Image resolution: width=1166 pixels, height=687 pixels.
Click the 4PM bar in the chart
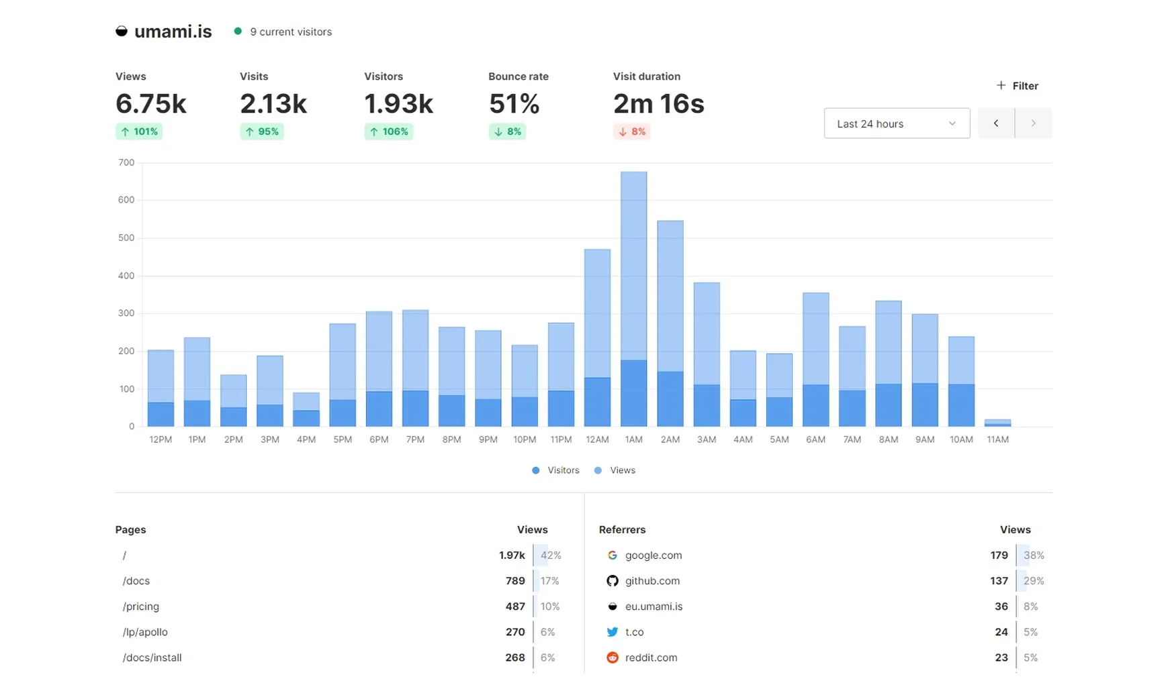[306, 410]
